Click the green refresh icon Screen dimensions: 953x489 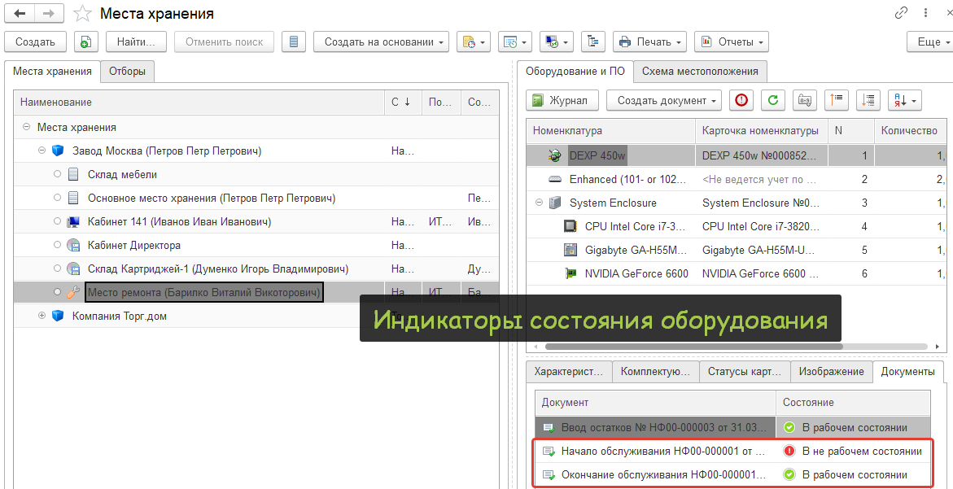coord(772,100)
